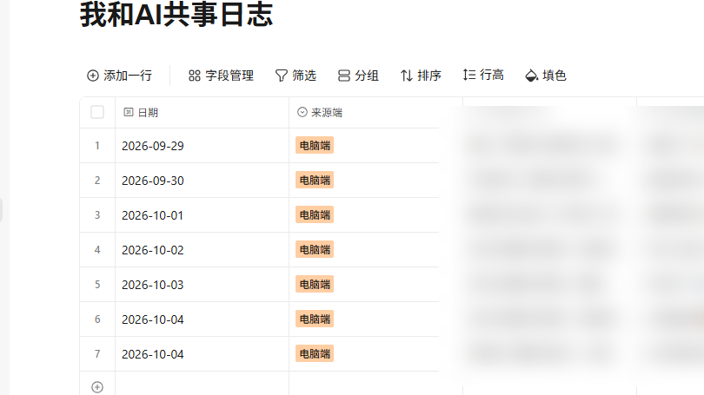The height and width of the screenshot is (395, 704).
Task: Toggle the select-all checkbox in table header
Action: coord(97,112)
